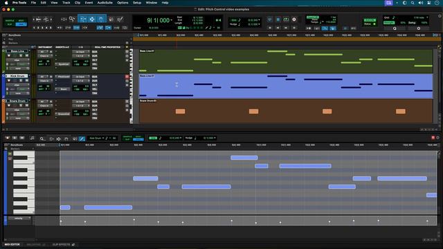The height and width of the screenshot is (249, 443).
Task: Enable Spot edit mode
Action: click(x=21, y=21)
